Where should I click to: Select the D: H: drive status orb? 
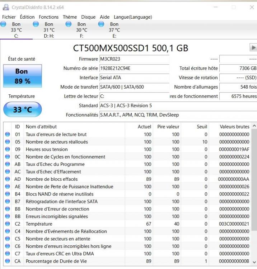click(36, 24)
